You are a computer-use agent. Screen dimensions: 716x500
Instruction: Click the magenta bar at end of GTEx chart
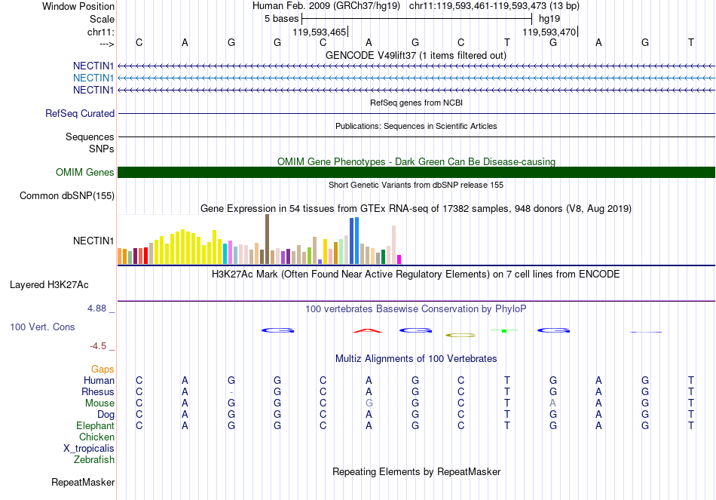point(399,259)
